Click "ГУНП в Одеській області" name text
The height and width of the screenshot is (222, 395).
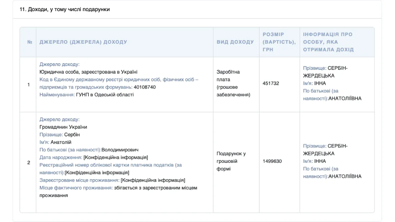pos(105,95)
